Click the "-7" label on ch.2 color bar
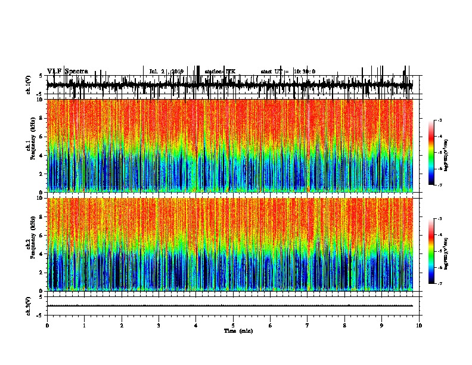Image resolution: width=472 pixels, height=365 pixels. (439, 283)
